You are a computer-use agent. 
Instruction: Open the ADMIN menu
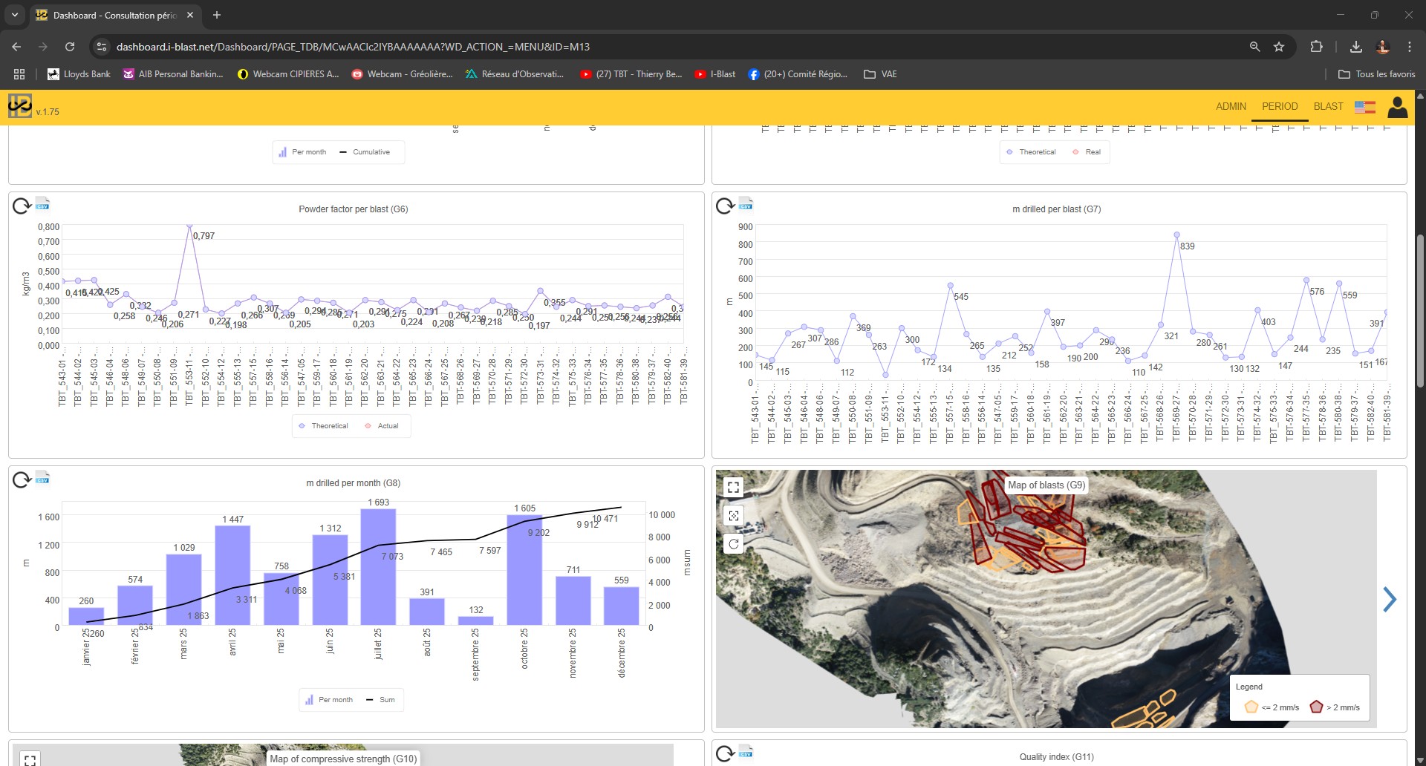coord(1231,106)
